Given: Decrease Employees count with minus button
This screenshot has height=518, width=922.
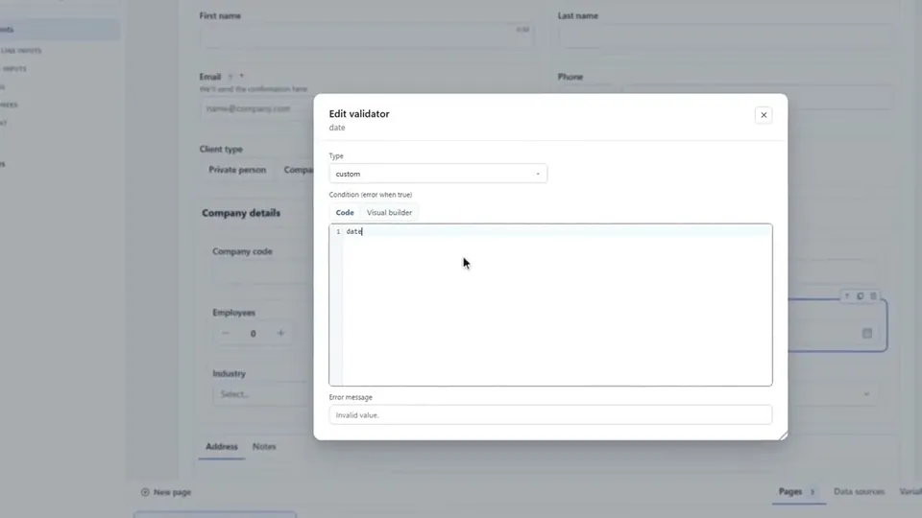Looking at the screenshot, I should coord(225,333).
